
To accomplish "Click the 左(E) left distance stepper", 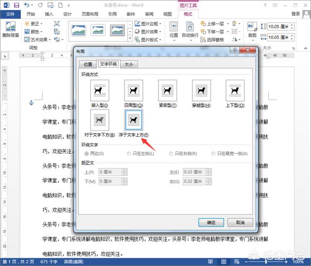I will tap(208, 172).
